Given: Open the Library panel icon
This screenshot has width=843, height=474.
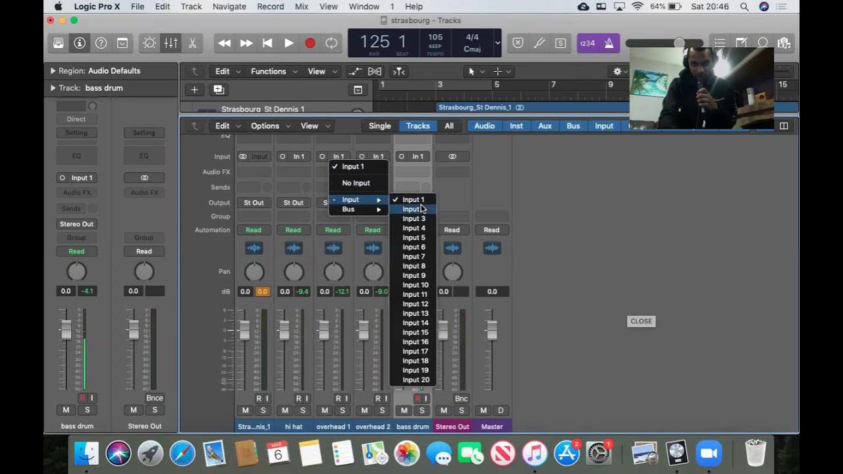Looking at the screenshot, I should [x=59, y=43].
